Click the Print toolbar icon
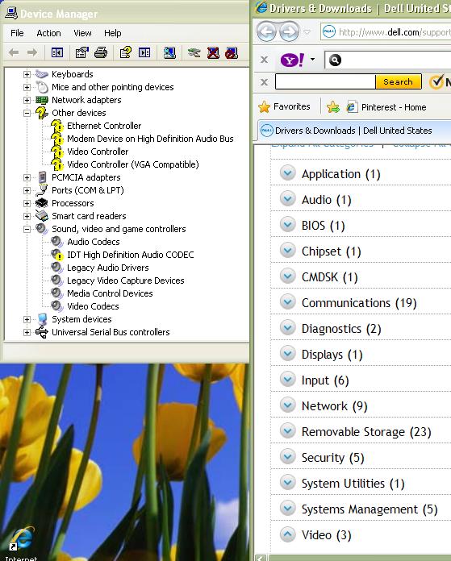Screen dimensions: 451x561 tap(101, 53)
